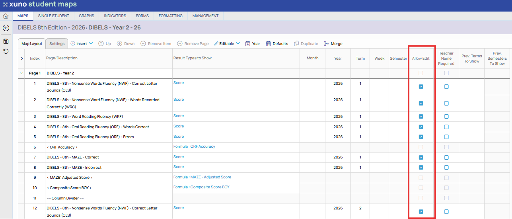The height and width of the screenshot is (219, 512).
Task: Click the home icon in left sidebar
Action: [x=6, y=16]
